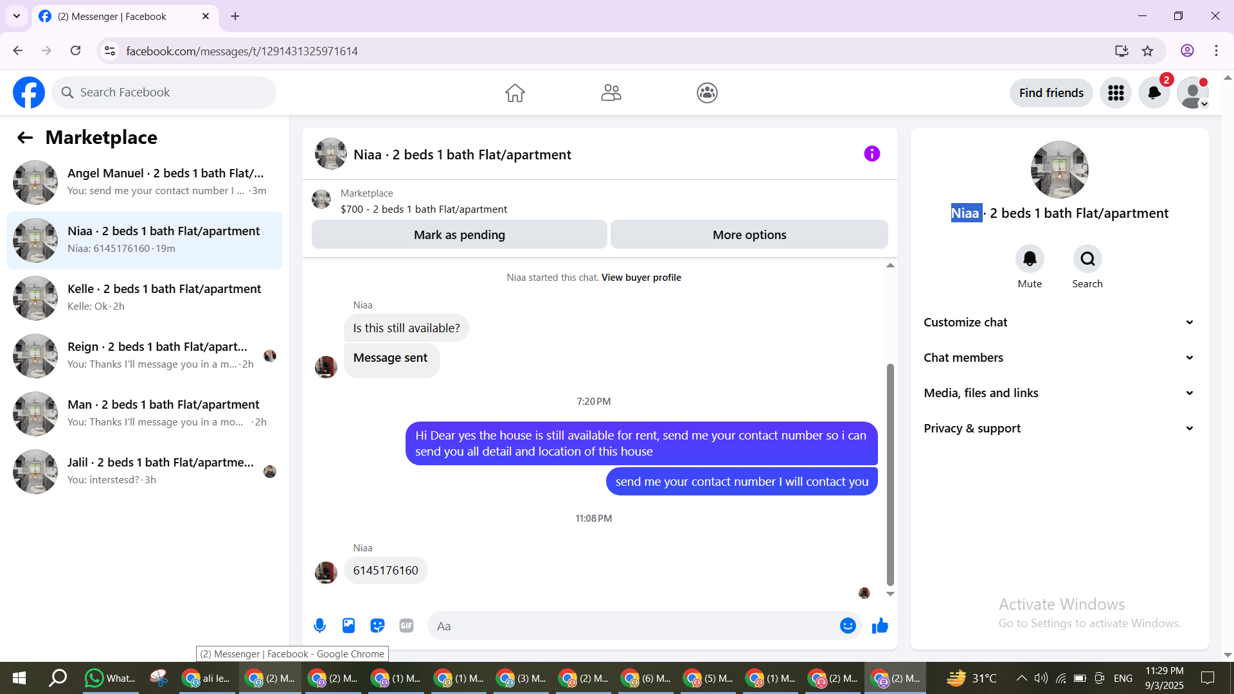The width and height of the screenshot is (1234, 694).
Task: Open Niaa's profile picture in right panel
Action: point(1059,170)
